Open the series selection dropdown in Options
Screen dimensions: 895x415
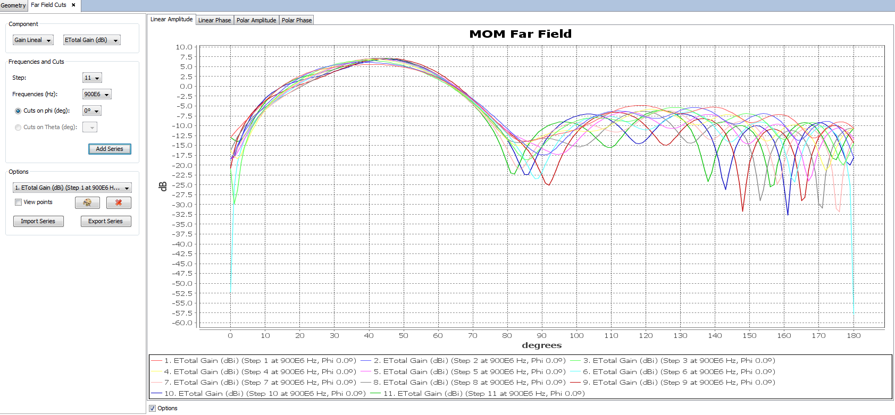tap(72, 188)
